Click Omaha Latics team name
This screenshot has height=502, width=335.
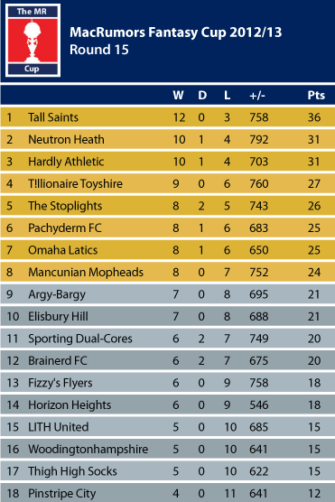coord(63,250)
